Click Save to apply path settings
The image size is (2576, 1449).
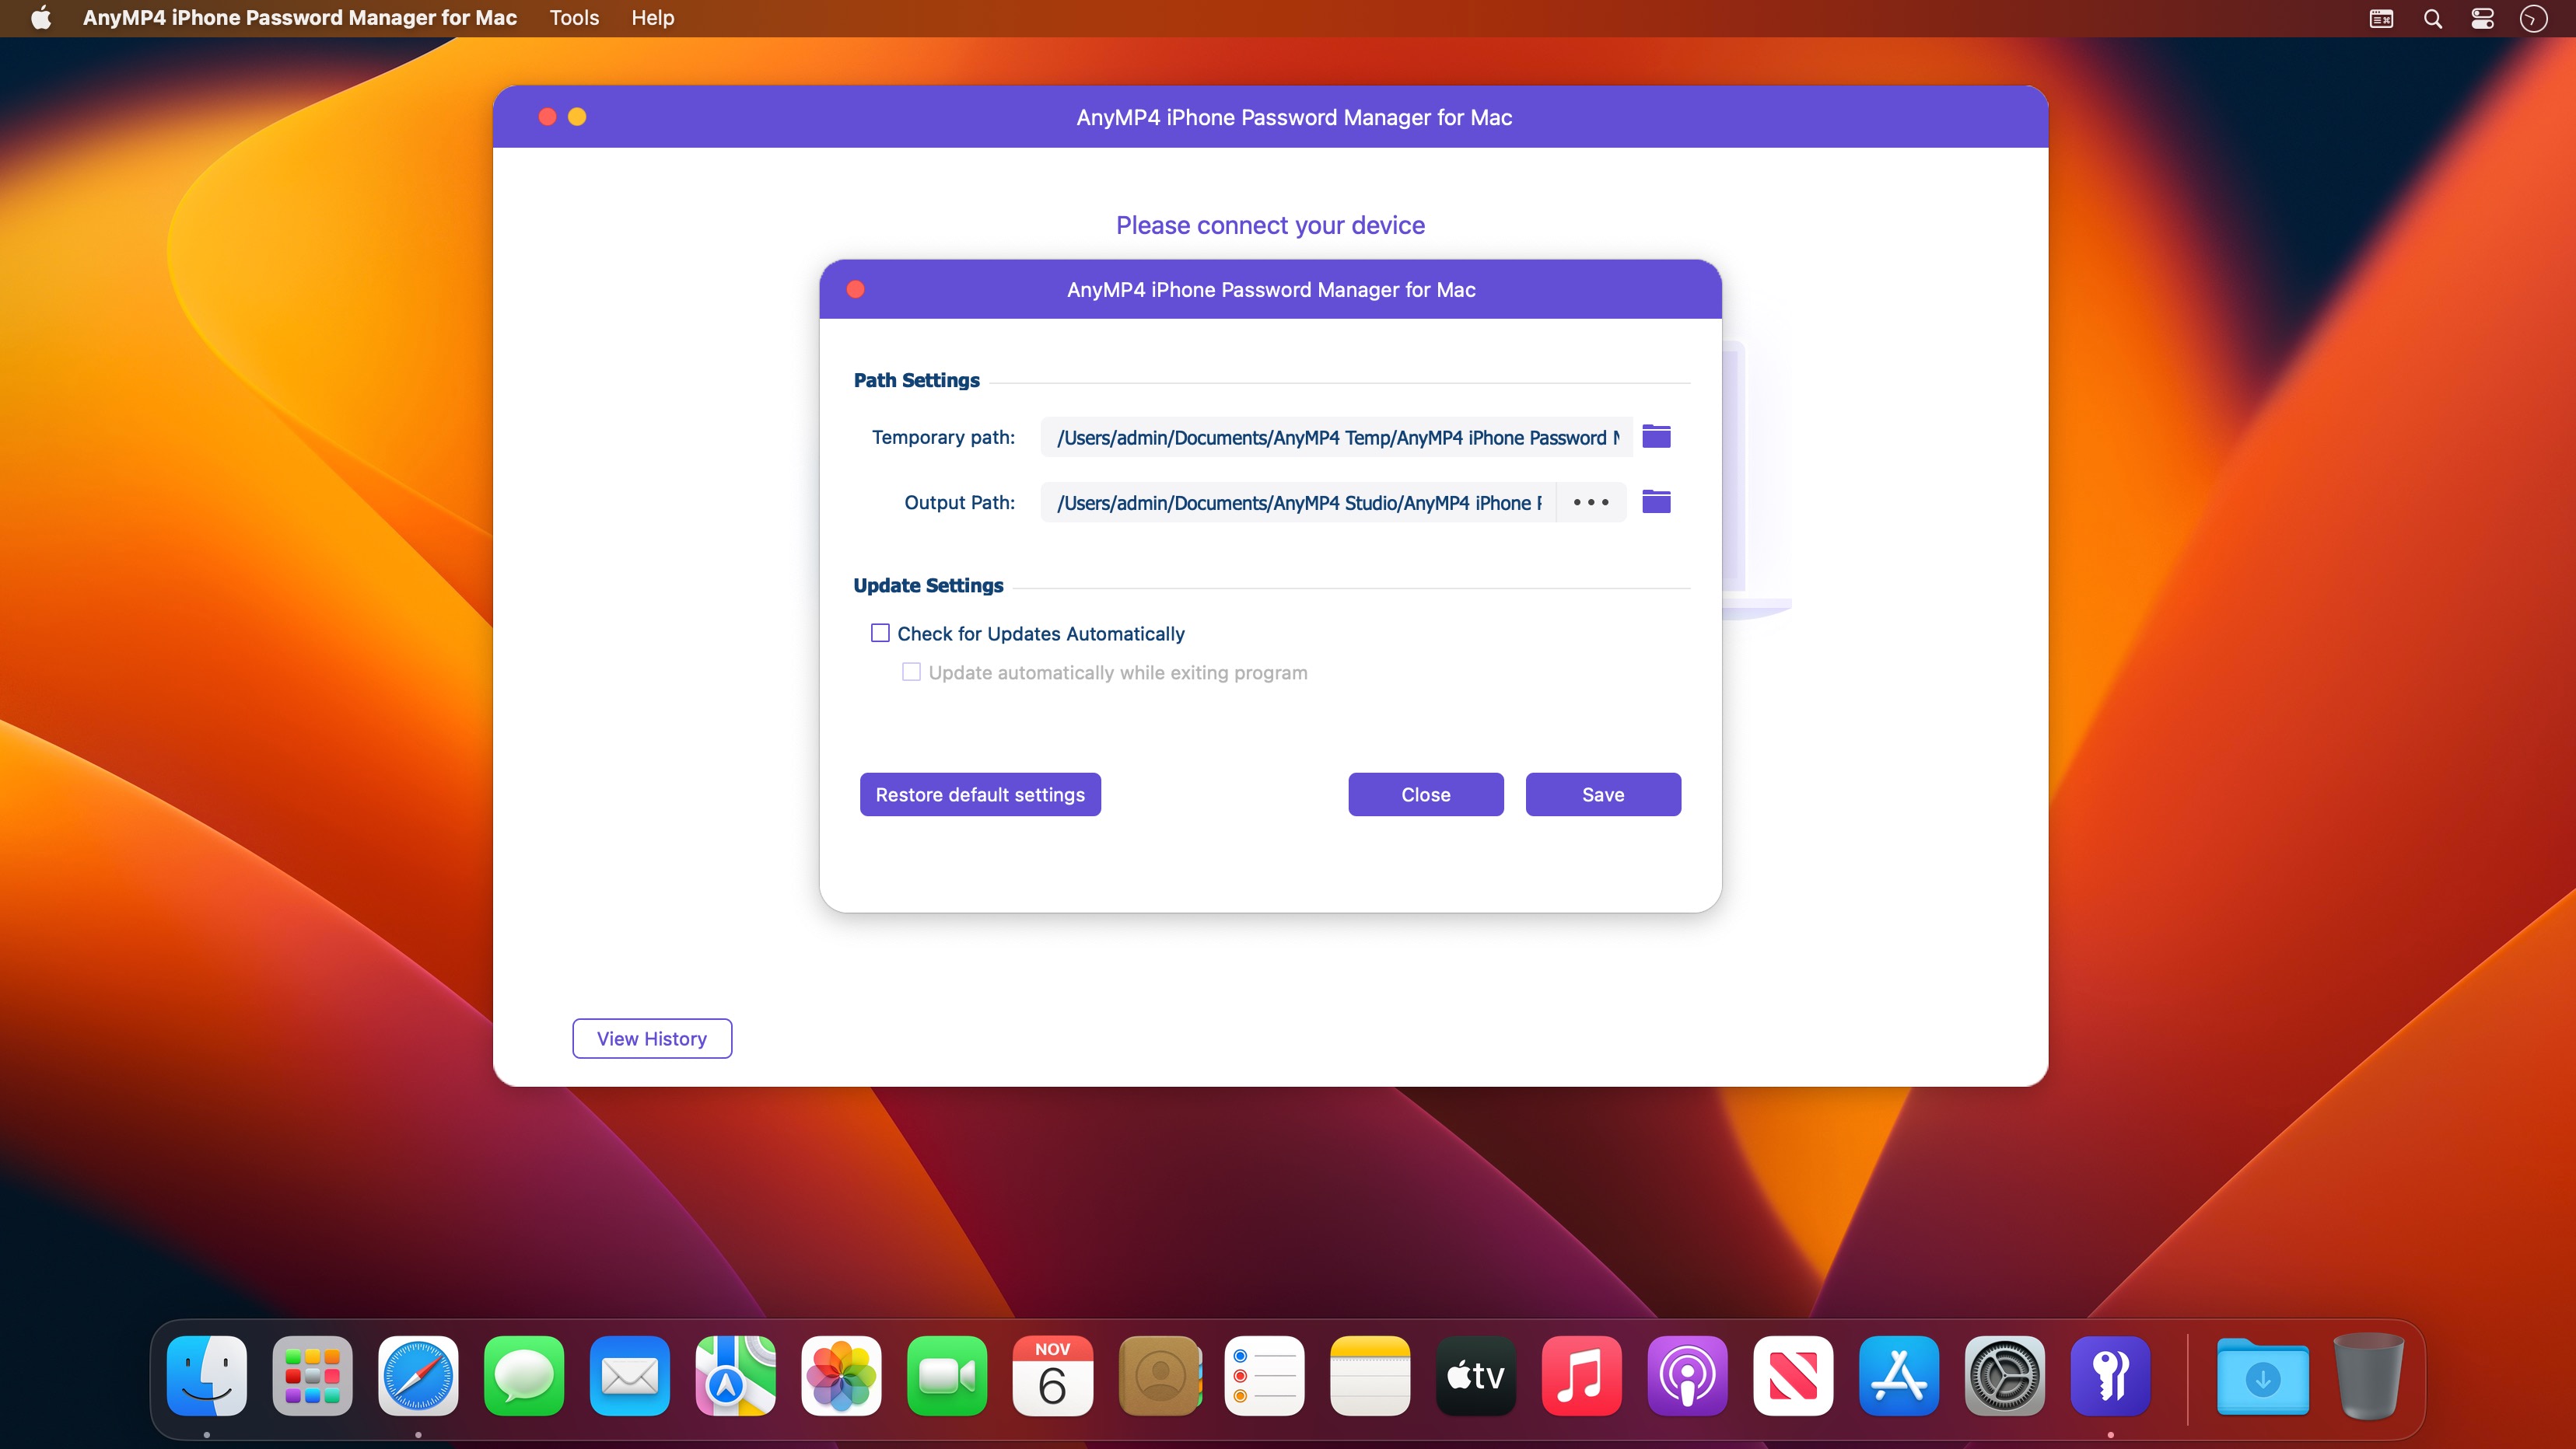[1601, 793]
